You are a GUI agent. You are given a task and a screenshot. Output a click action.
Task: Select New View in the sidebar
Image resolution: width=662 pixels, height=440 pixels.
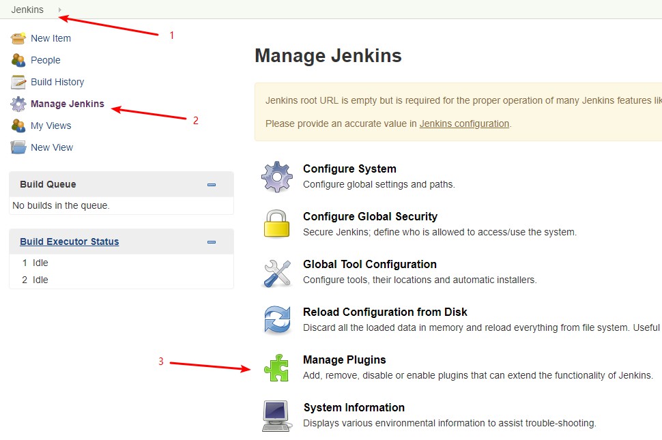(x=52, y=147)
